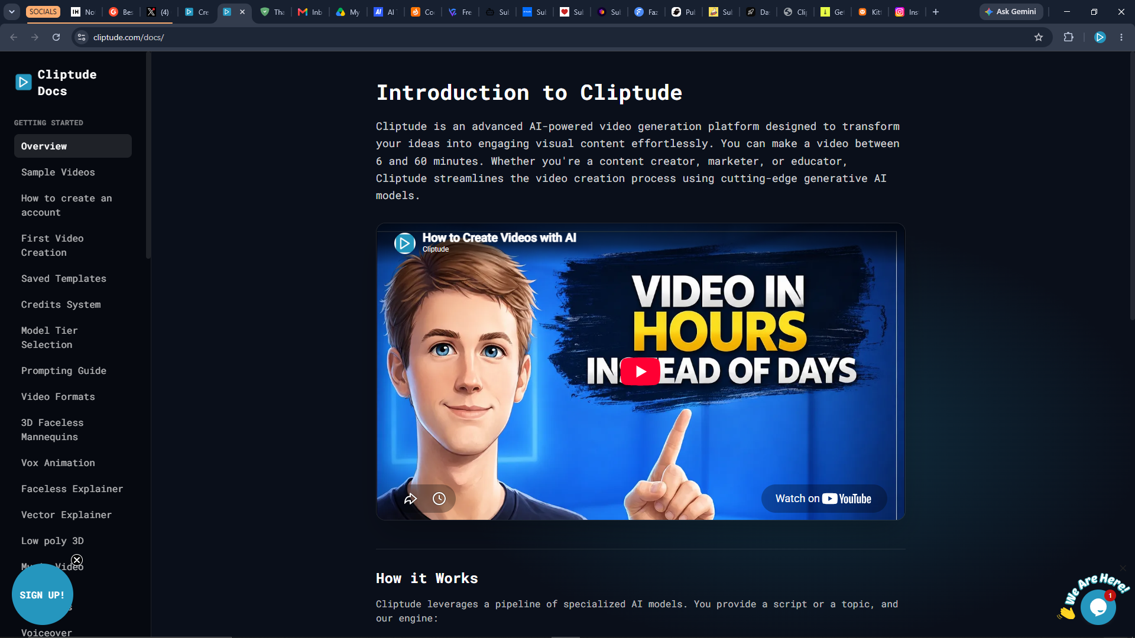Expand the tab search dropdown arrow

(x=12, y=12)
